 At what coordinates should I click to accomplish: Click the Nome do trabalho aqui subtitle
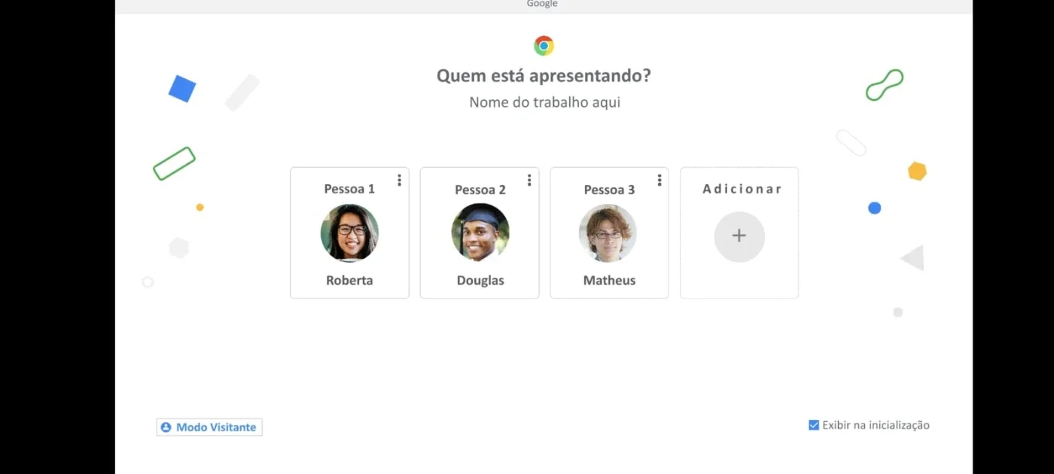pyautogui.click(x=544, y=102)
